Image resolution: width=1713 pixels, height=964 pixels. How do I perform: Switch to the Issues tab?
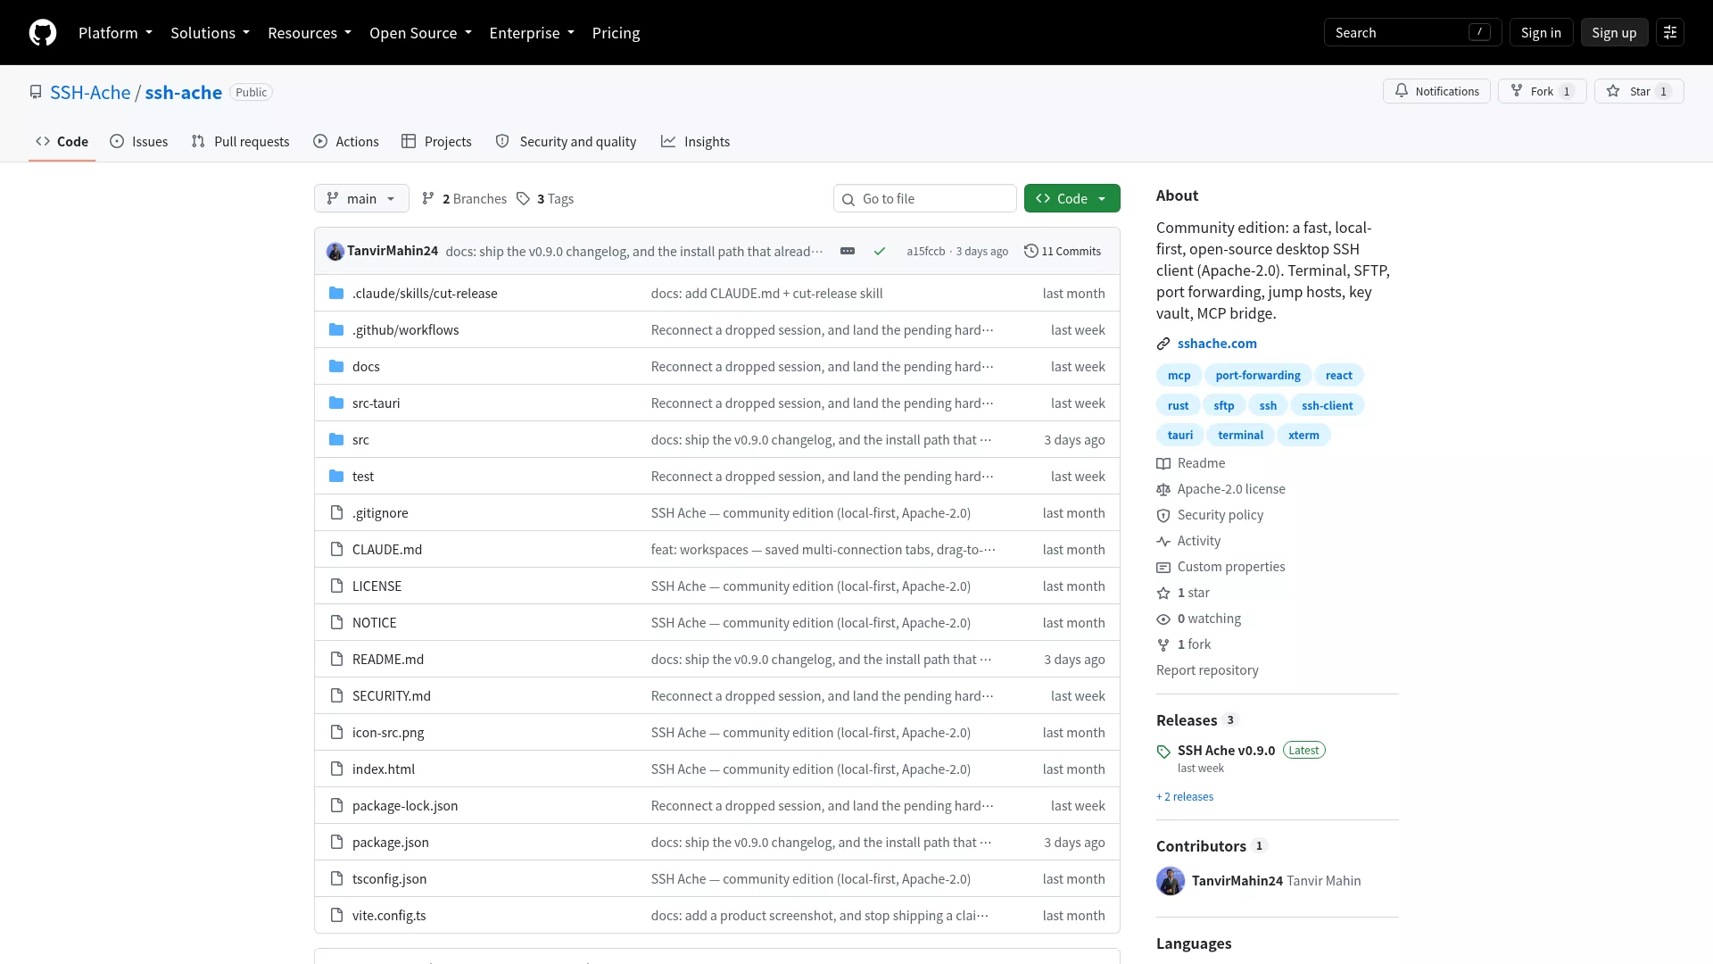(138, 142)
